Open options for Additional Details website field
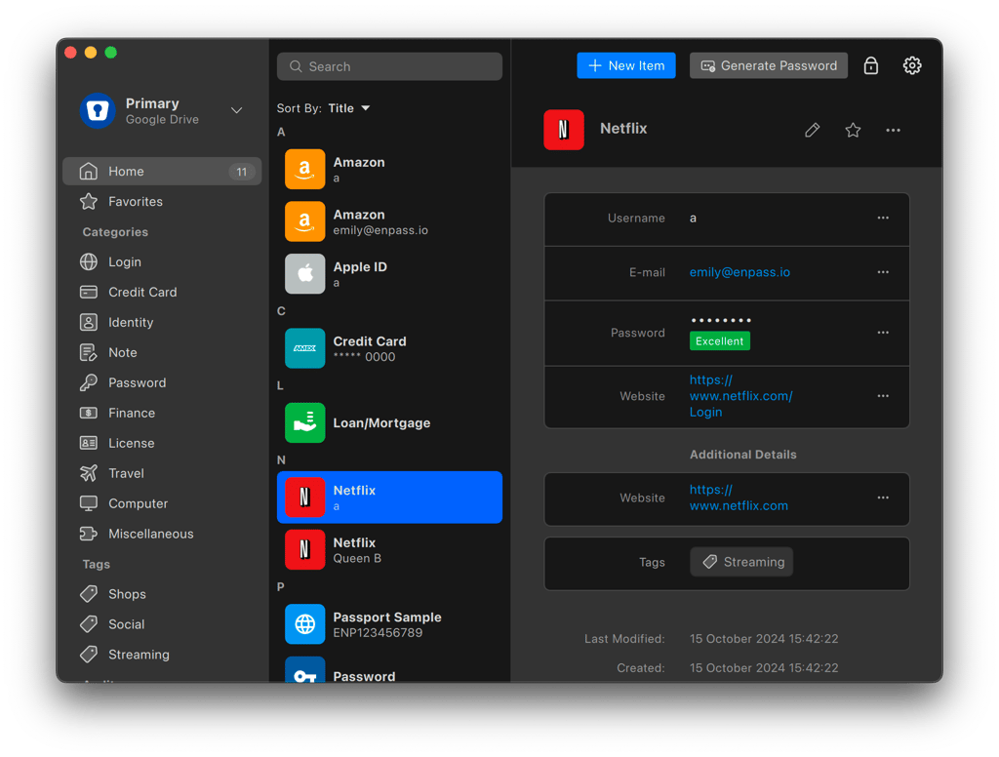This screenshot has height=757, width=999. point(882,498)
